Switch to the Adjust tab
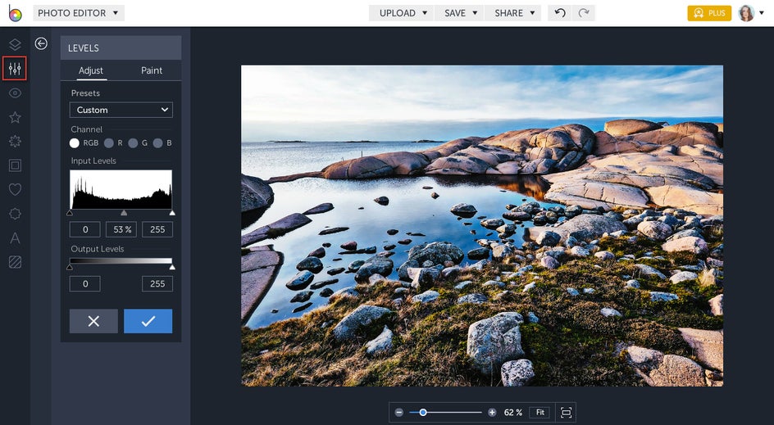The image size is (774, 425). [x=91, y=70]
